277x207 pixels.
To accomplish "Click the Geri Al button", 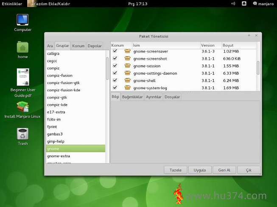I will [224, 170].
